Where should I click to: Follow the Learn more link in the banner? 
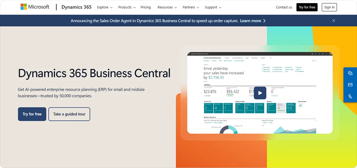pyautogui.click(x=253, y=21)
